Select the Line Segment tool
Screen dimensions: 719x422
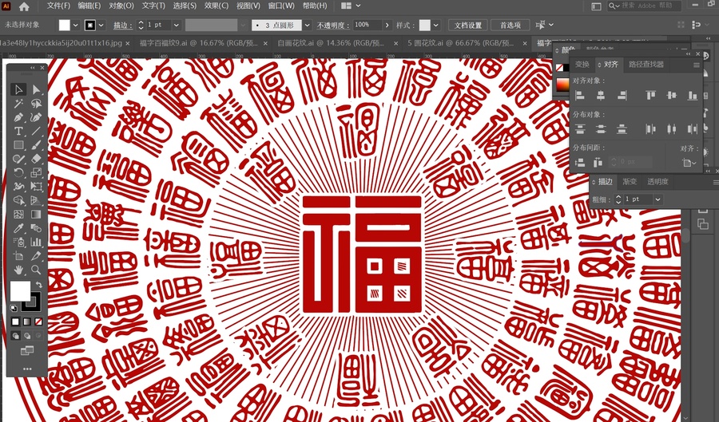[x=36, y=132]
